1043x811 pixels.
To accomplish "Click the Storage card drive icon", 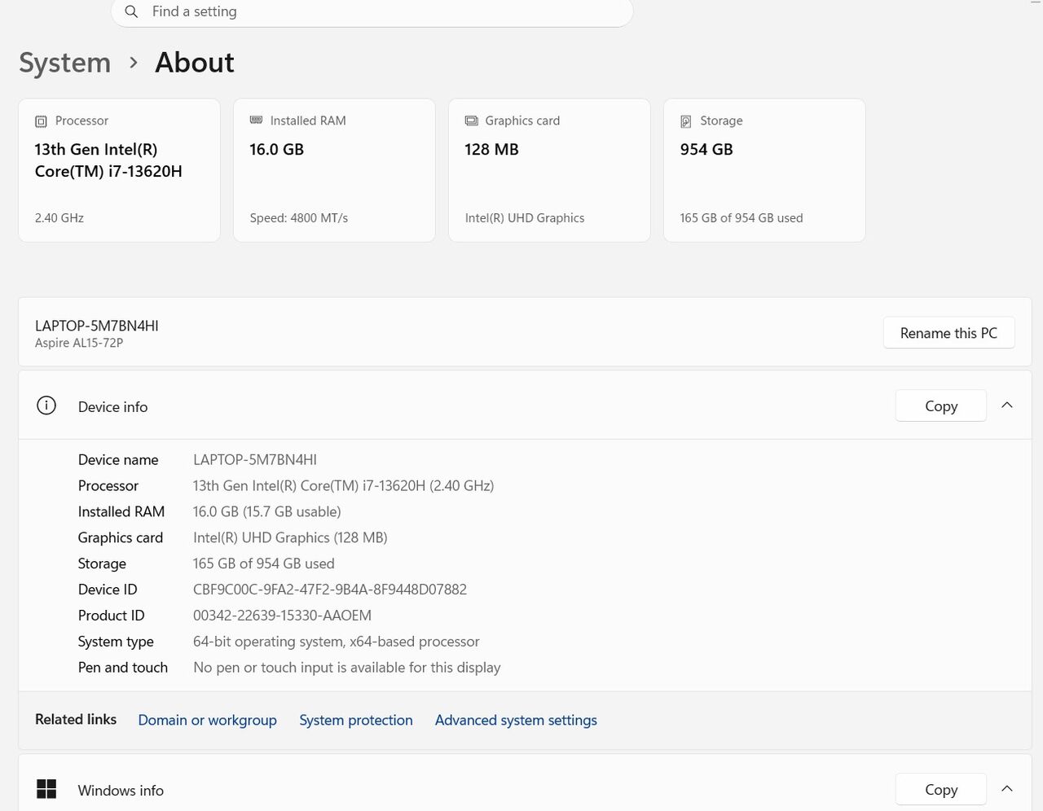I will (686, 121).
